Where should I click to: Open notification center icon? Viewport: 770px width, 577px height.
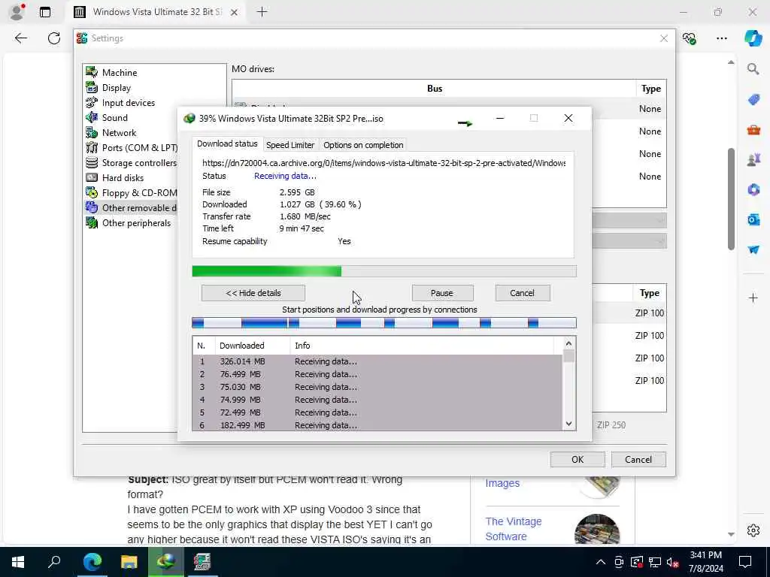[745, 562]
